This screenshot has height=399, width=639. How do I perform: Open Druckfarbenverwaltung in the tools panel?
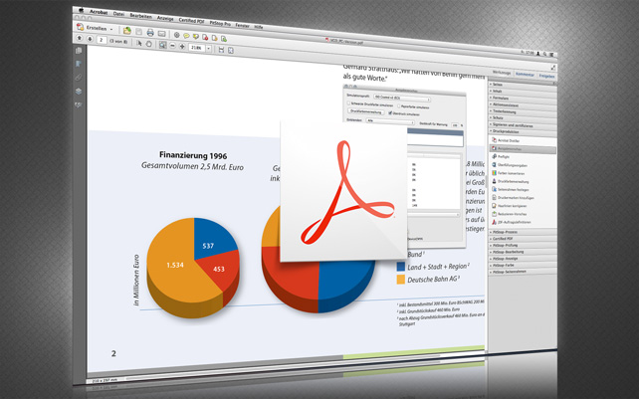click(x=511, y=181)
